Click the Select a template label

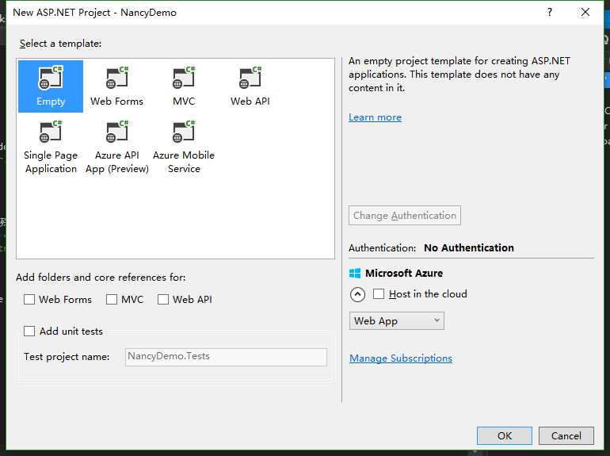pyautogui.click(x=61, y=44)
